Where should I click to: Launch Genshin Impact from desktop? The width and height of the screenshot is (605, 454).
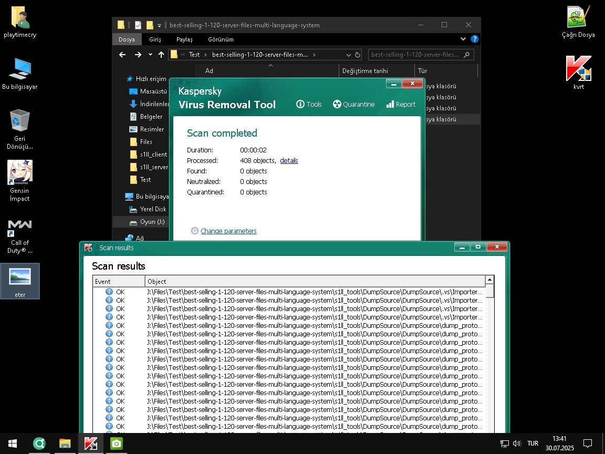(x=20, y=179)
